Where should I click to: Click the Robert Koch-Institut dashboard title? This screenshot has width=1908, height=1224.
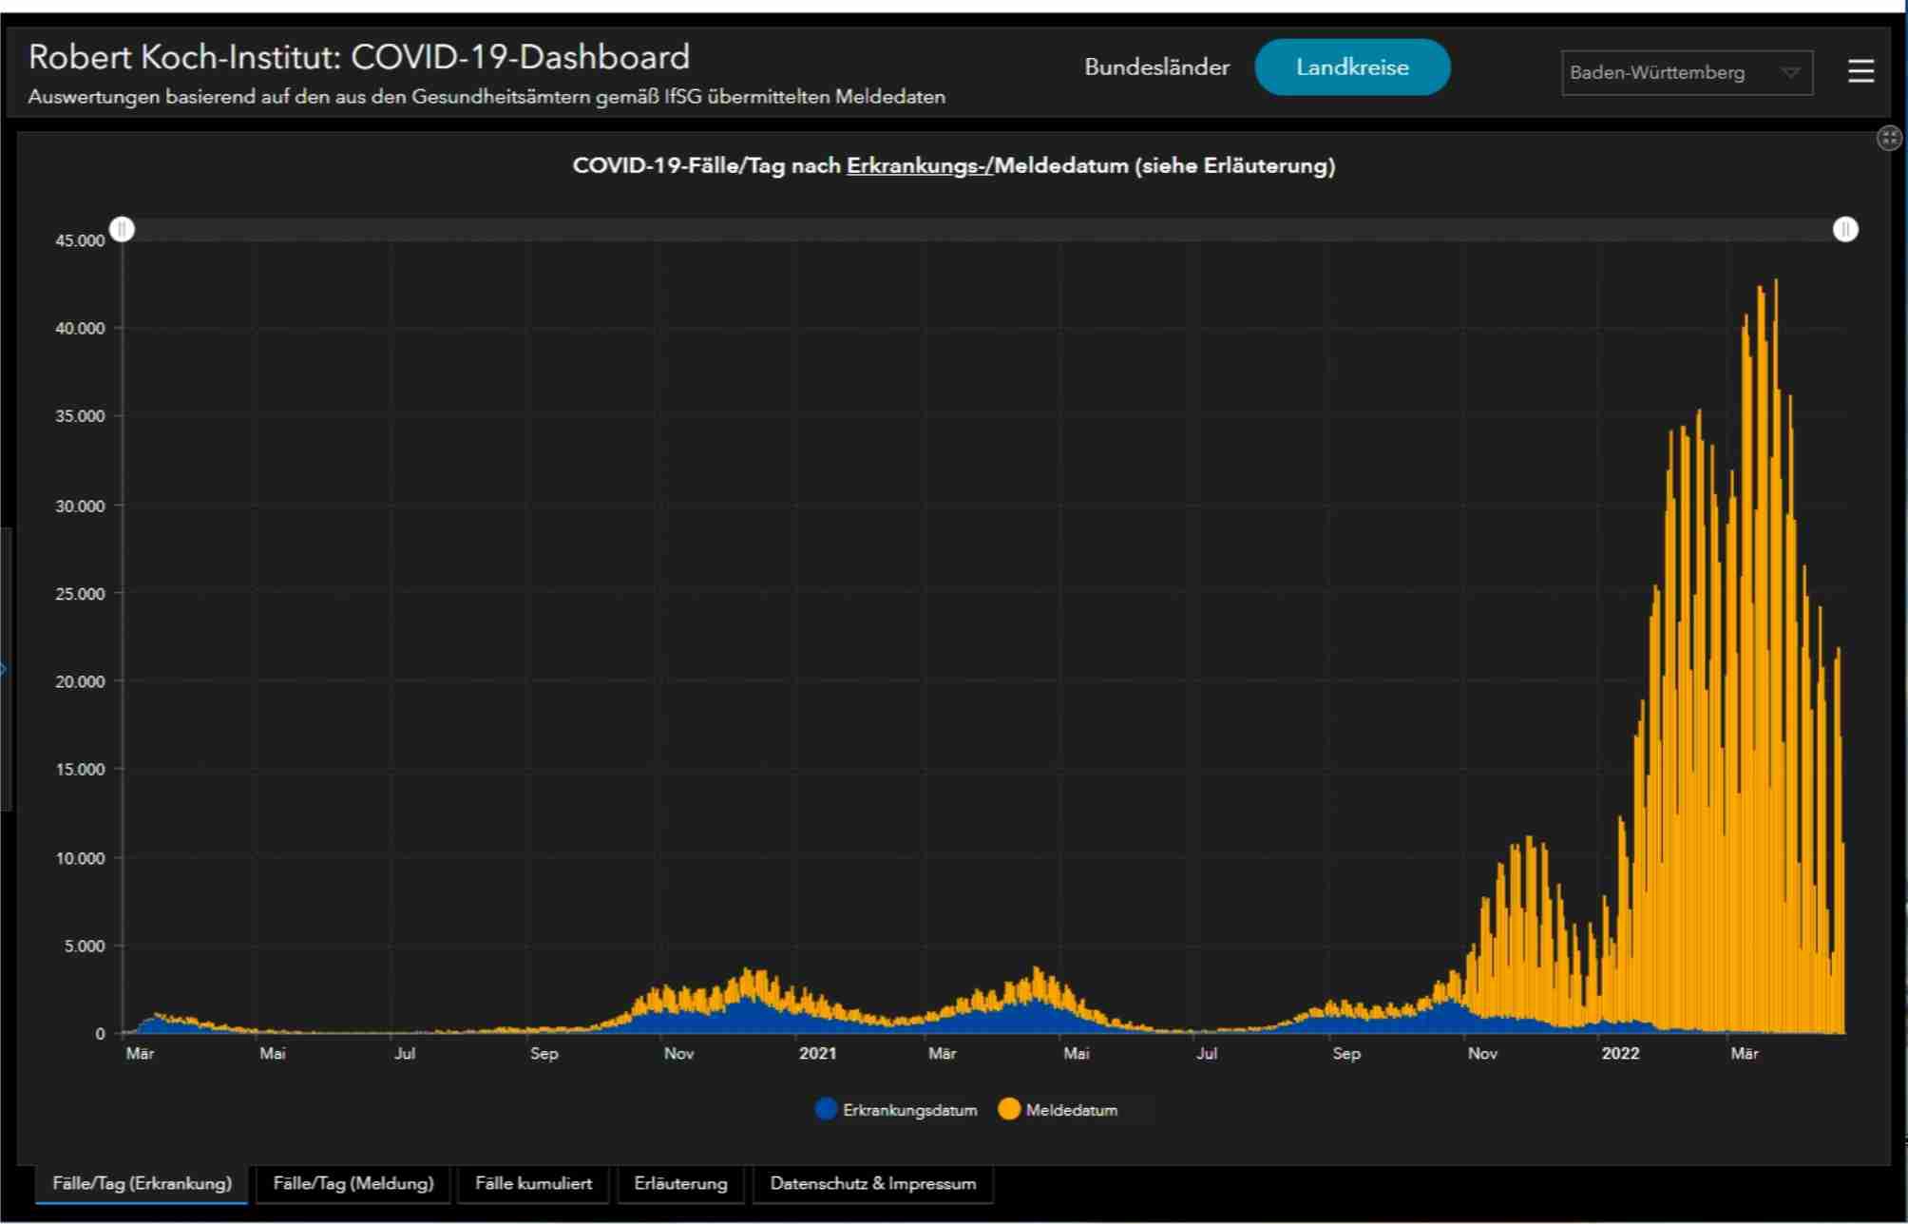click(359, 57)
